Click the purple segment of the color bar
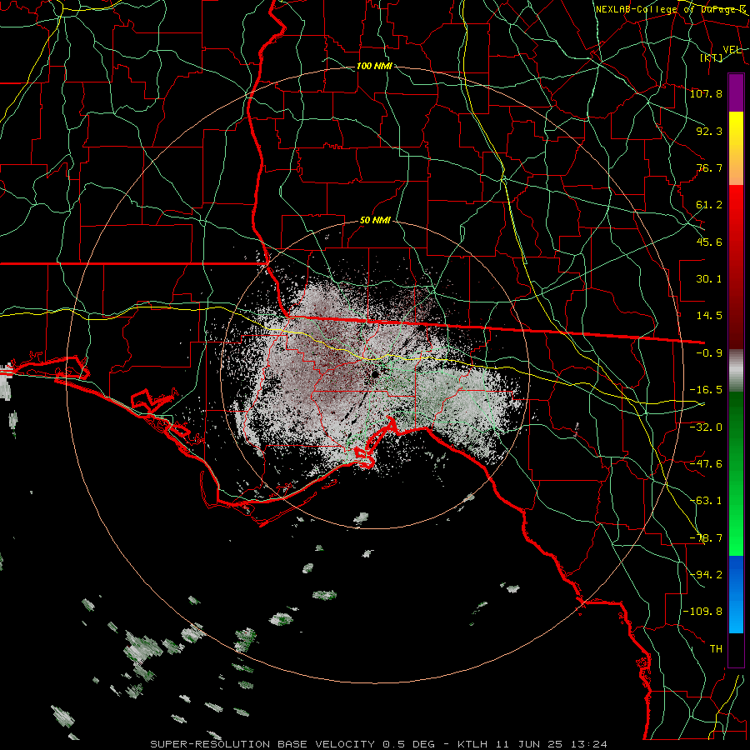 point(736,92)
